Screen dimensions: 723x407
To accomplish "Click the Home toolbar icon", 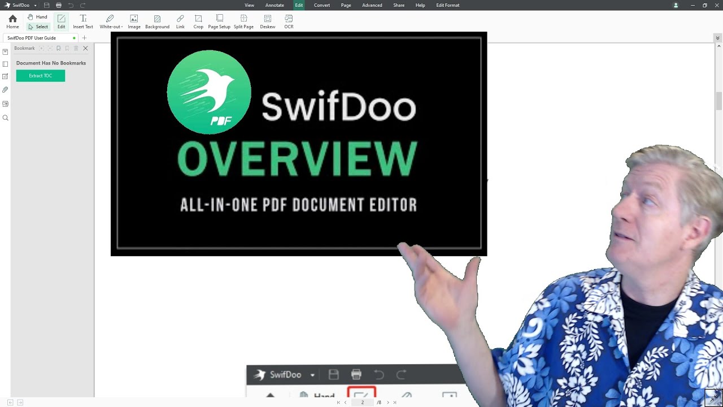I will [x=12, y=21].
